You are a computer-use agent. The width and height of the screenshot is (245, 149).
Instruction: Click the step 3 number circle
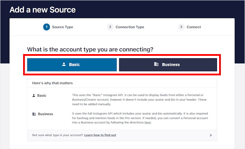point(181,27)
